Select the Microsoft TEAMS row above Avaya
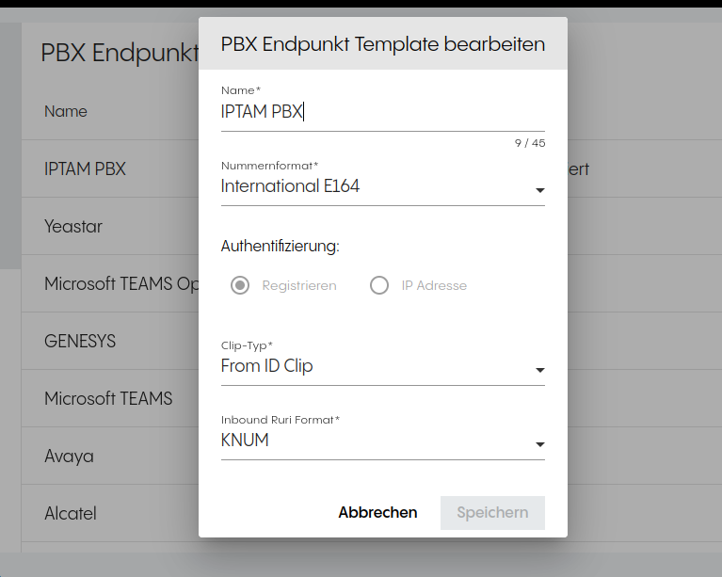 tap(108, 399)
